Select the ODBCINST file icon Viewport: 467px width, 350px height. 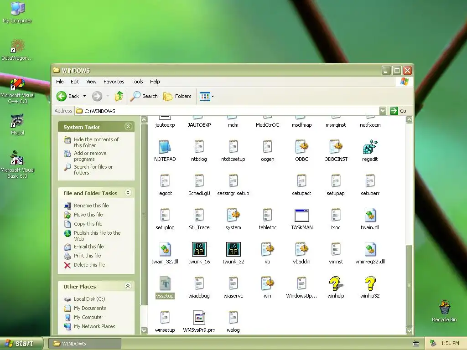336,147
